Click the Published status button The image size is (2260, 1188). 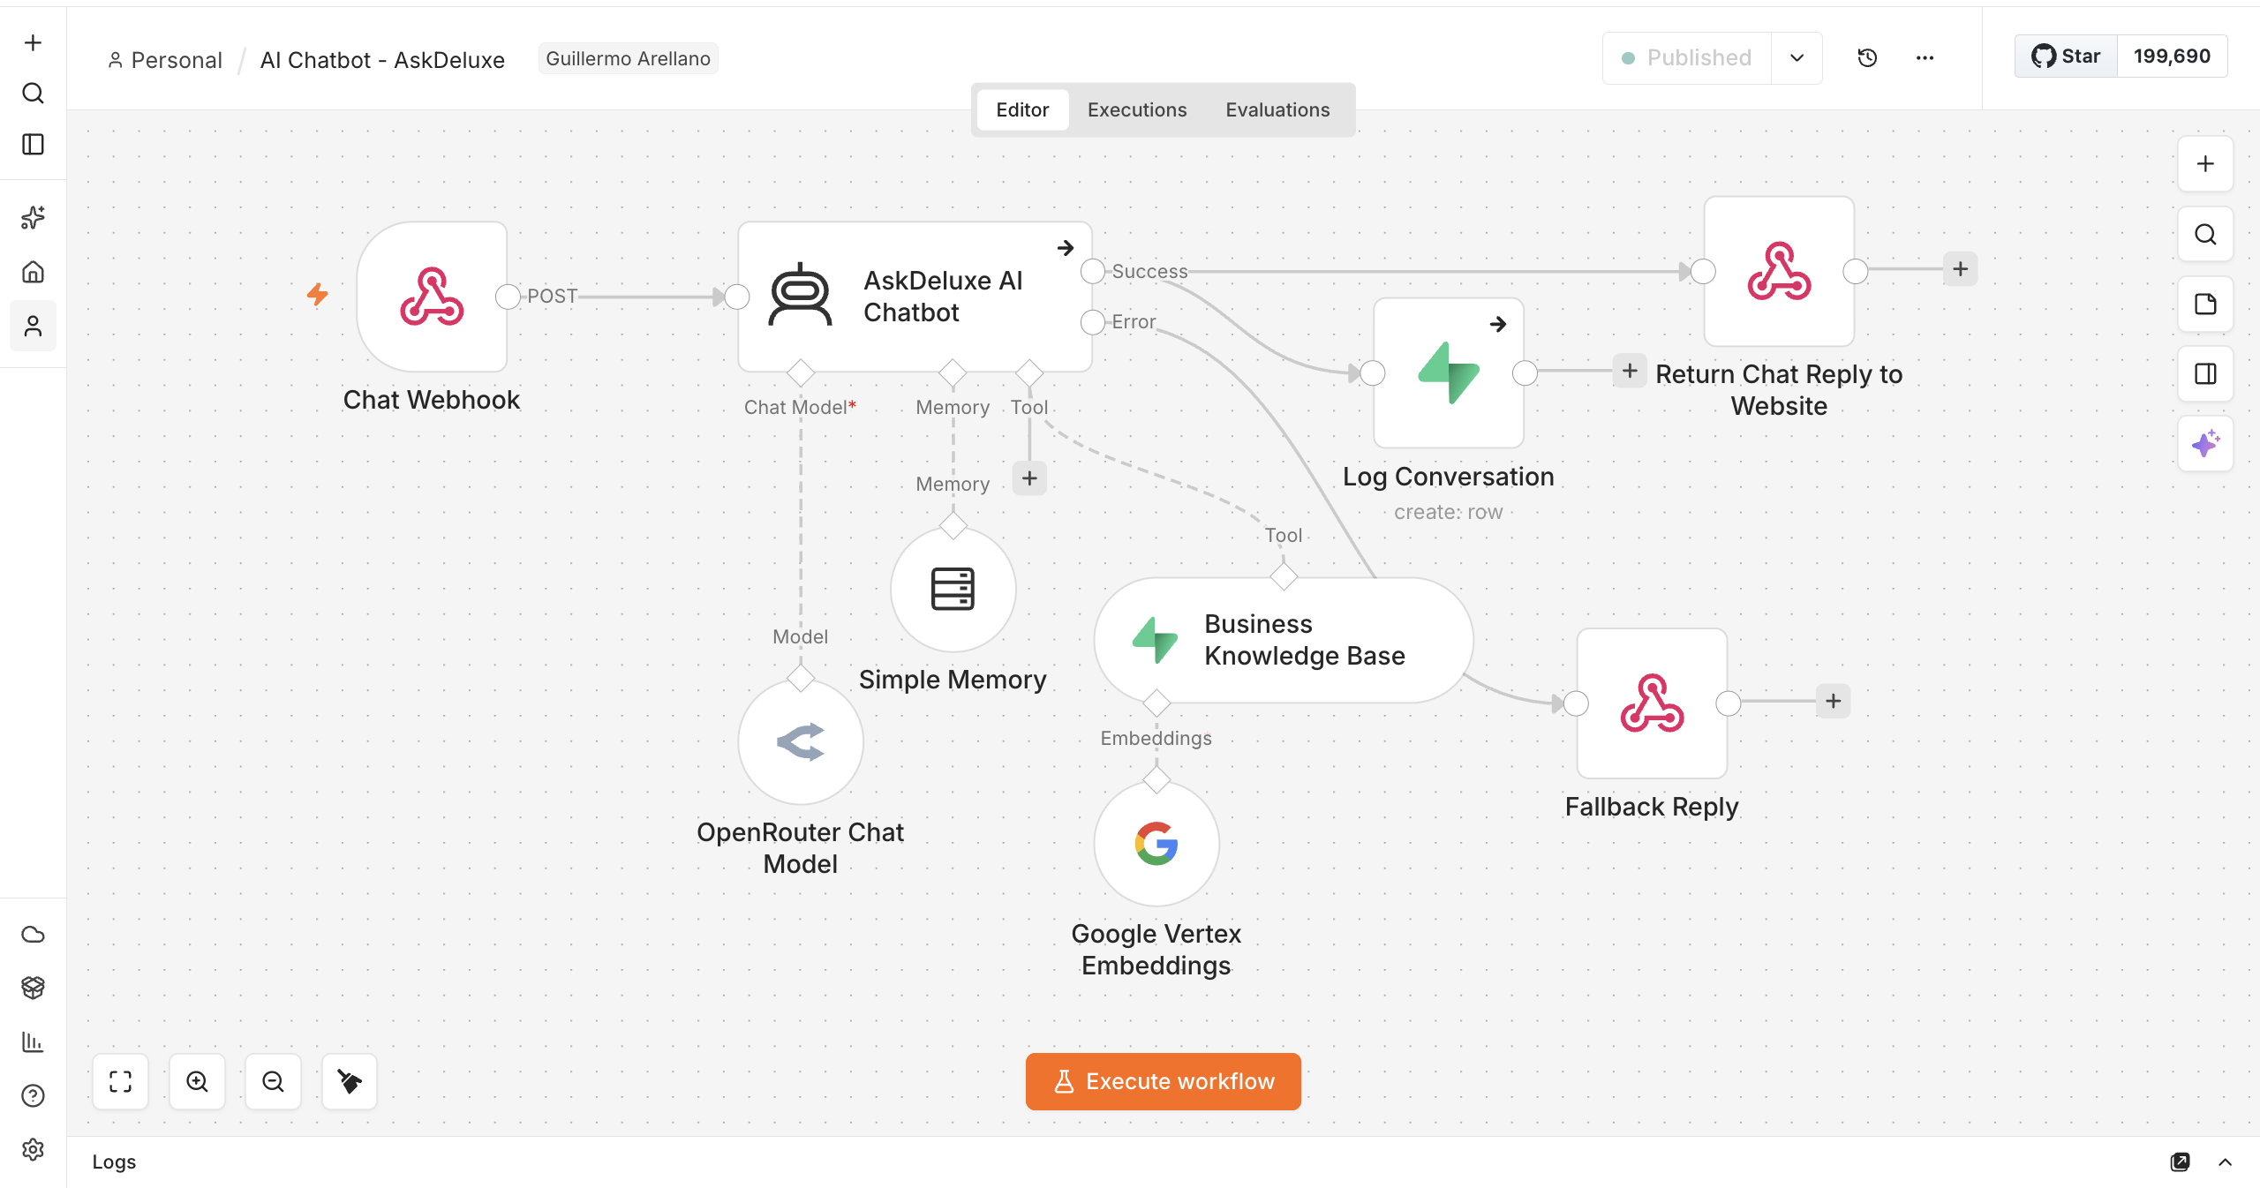click(1687, 58)
